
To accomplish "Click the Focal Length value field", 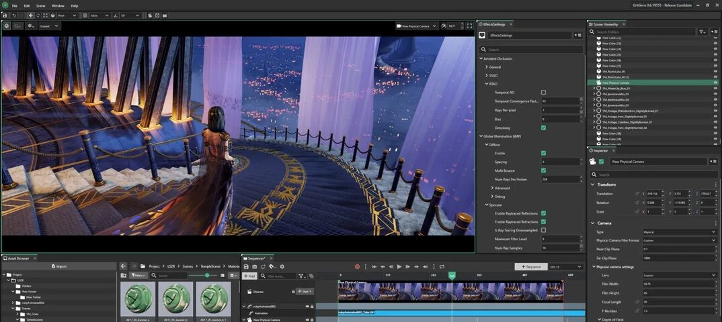I will [680, 302].
